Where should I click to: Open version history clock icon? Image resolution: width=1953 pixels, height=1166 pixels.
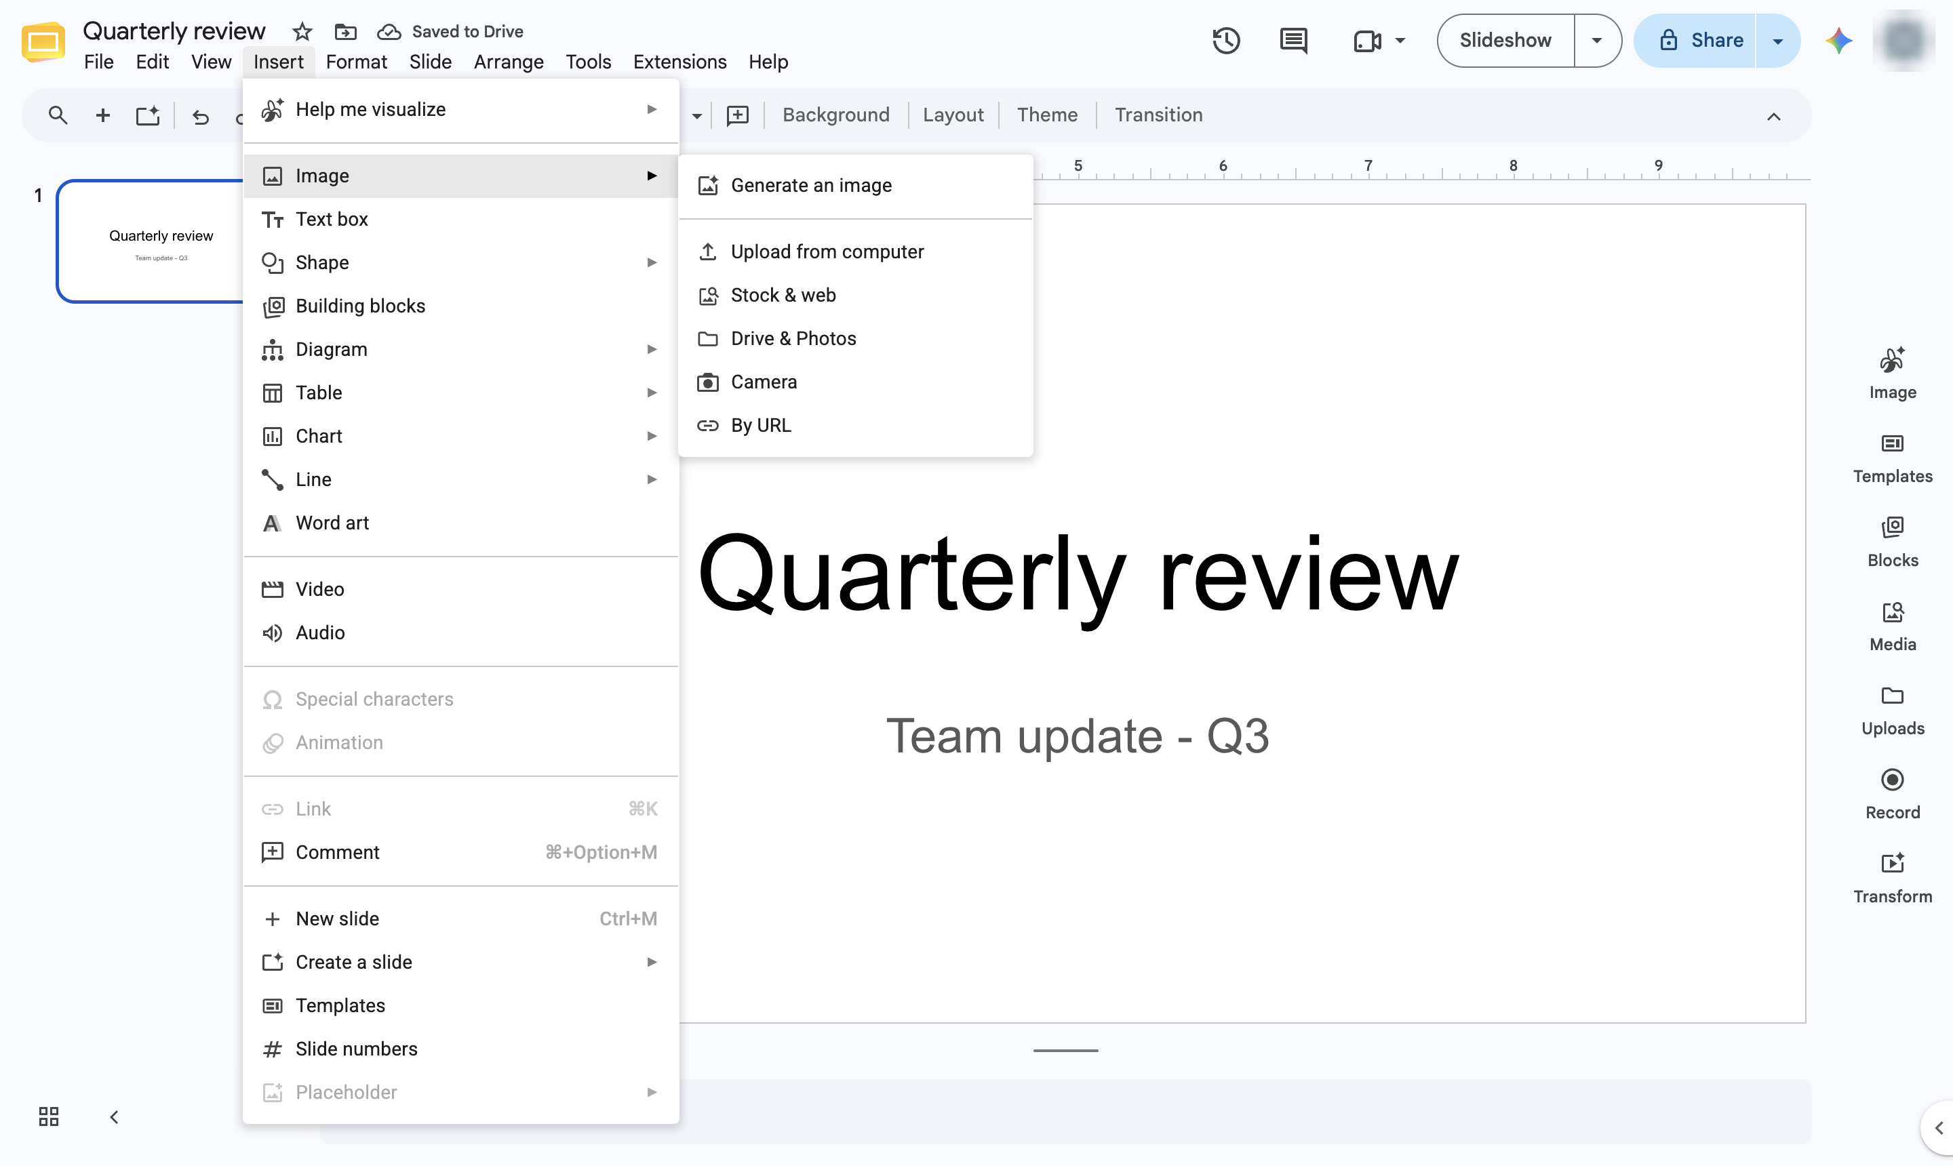point(1226,40)
